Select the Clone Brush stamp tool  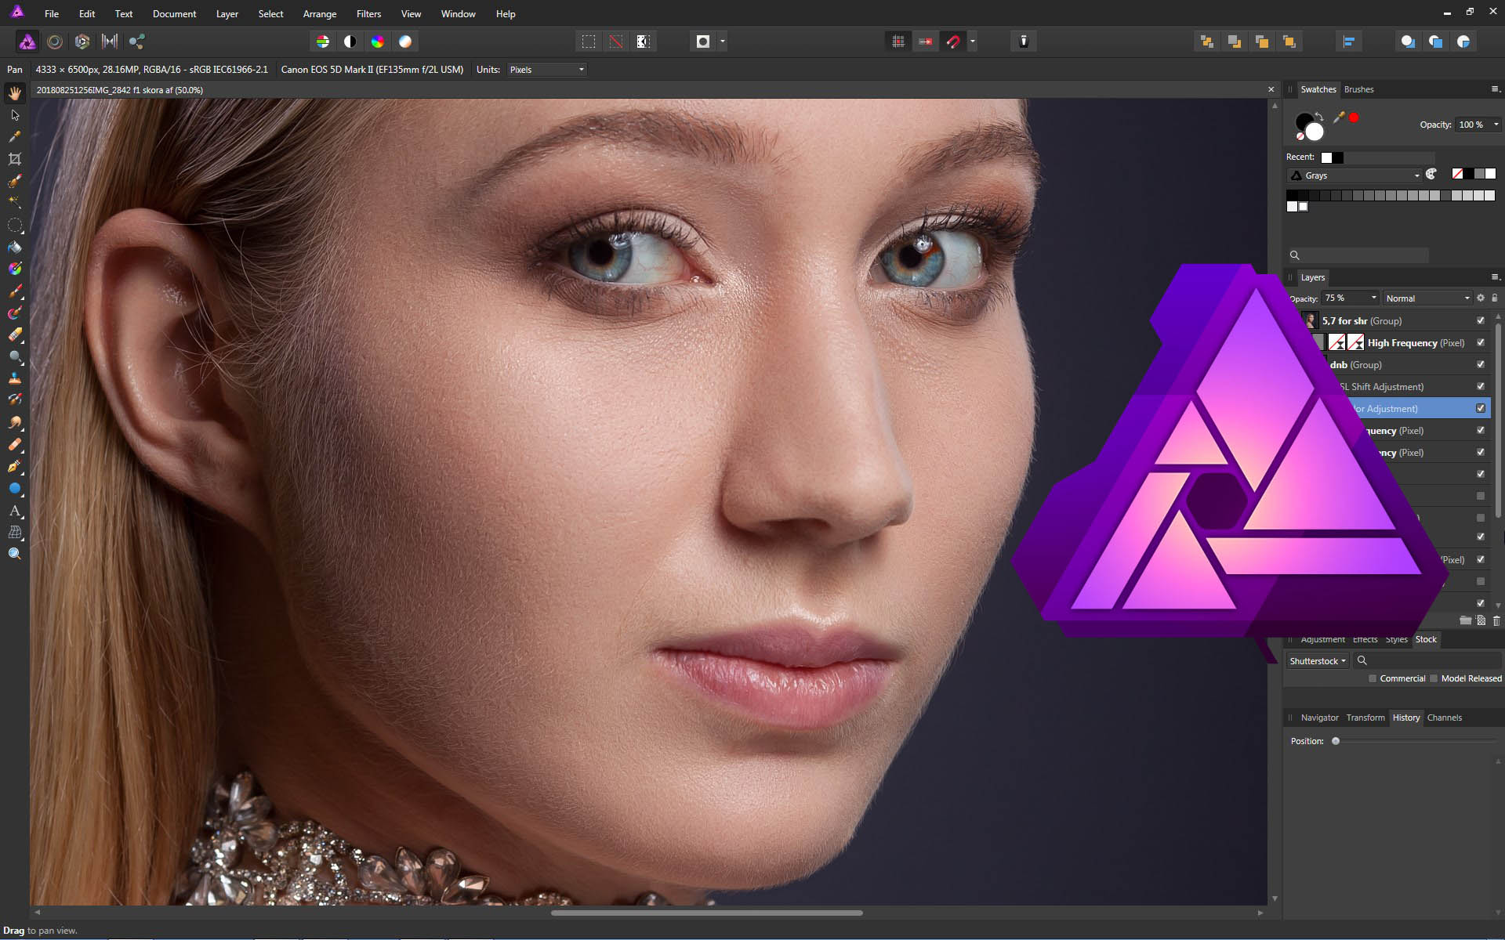(15, 378)
